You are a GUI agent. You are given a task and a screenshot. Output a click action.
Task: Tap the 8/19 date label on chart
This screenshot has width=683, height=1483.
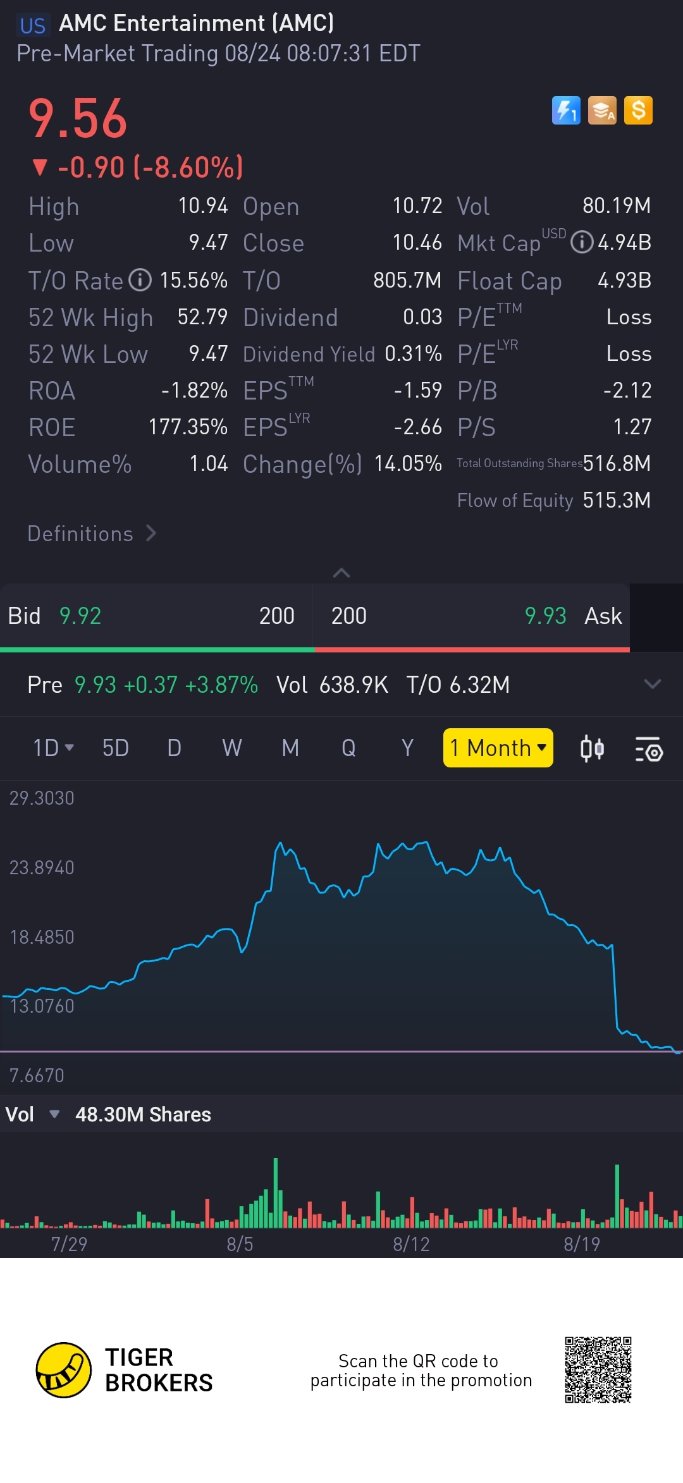tap(582, 1244)
